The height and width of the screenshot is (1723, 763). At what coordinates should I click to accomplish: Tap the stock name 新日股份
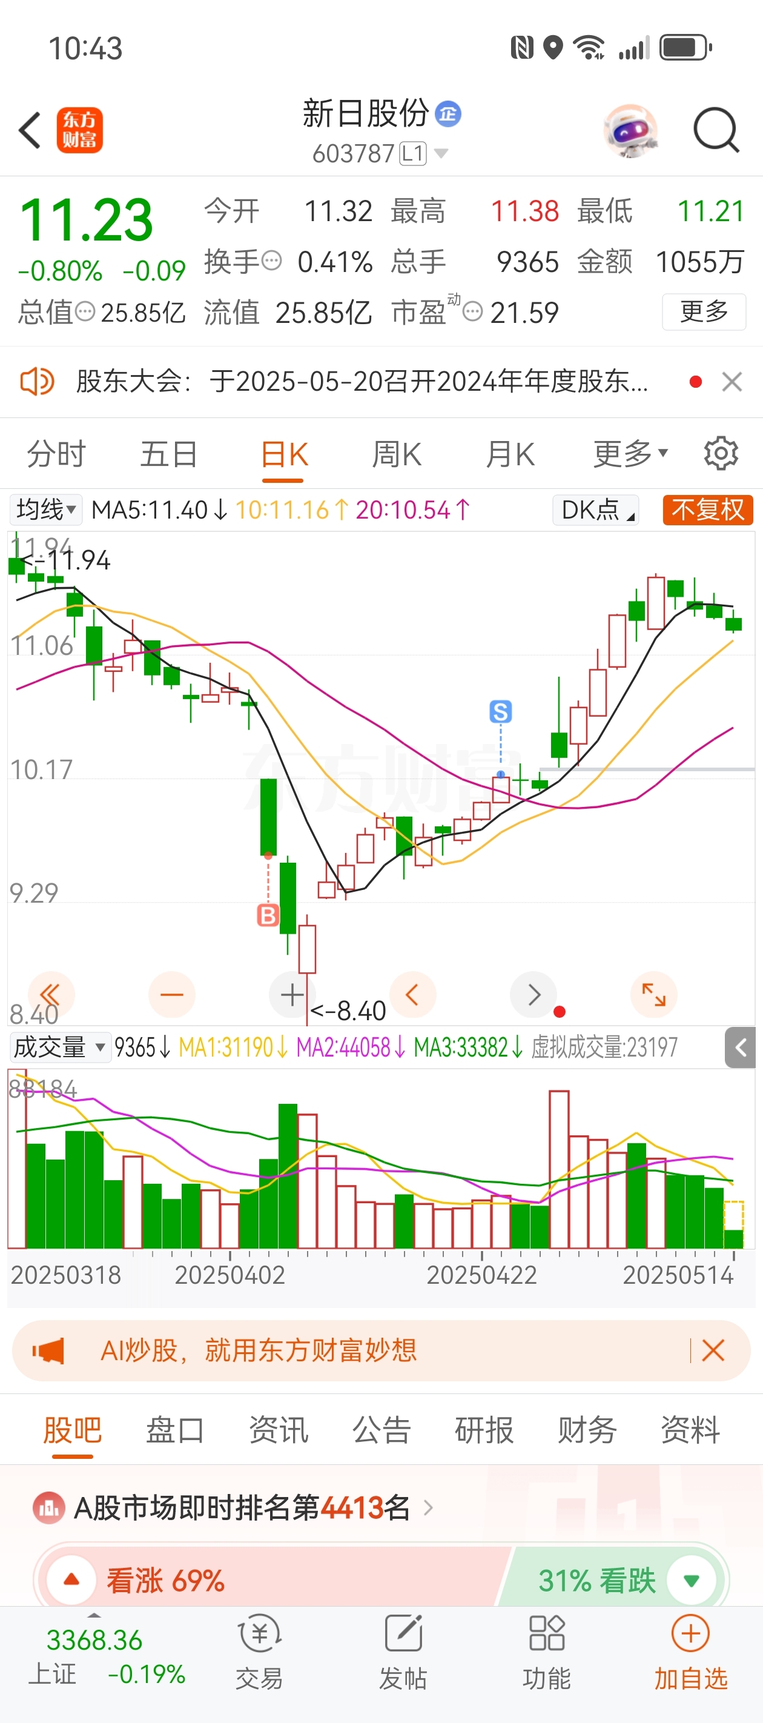pyautogui.click(x=366, y=113)
